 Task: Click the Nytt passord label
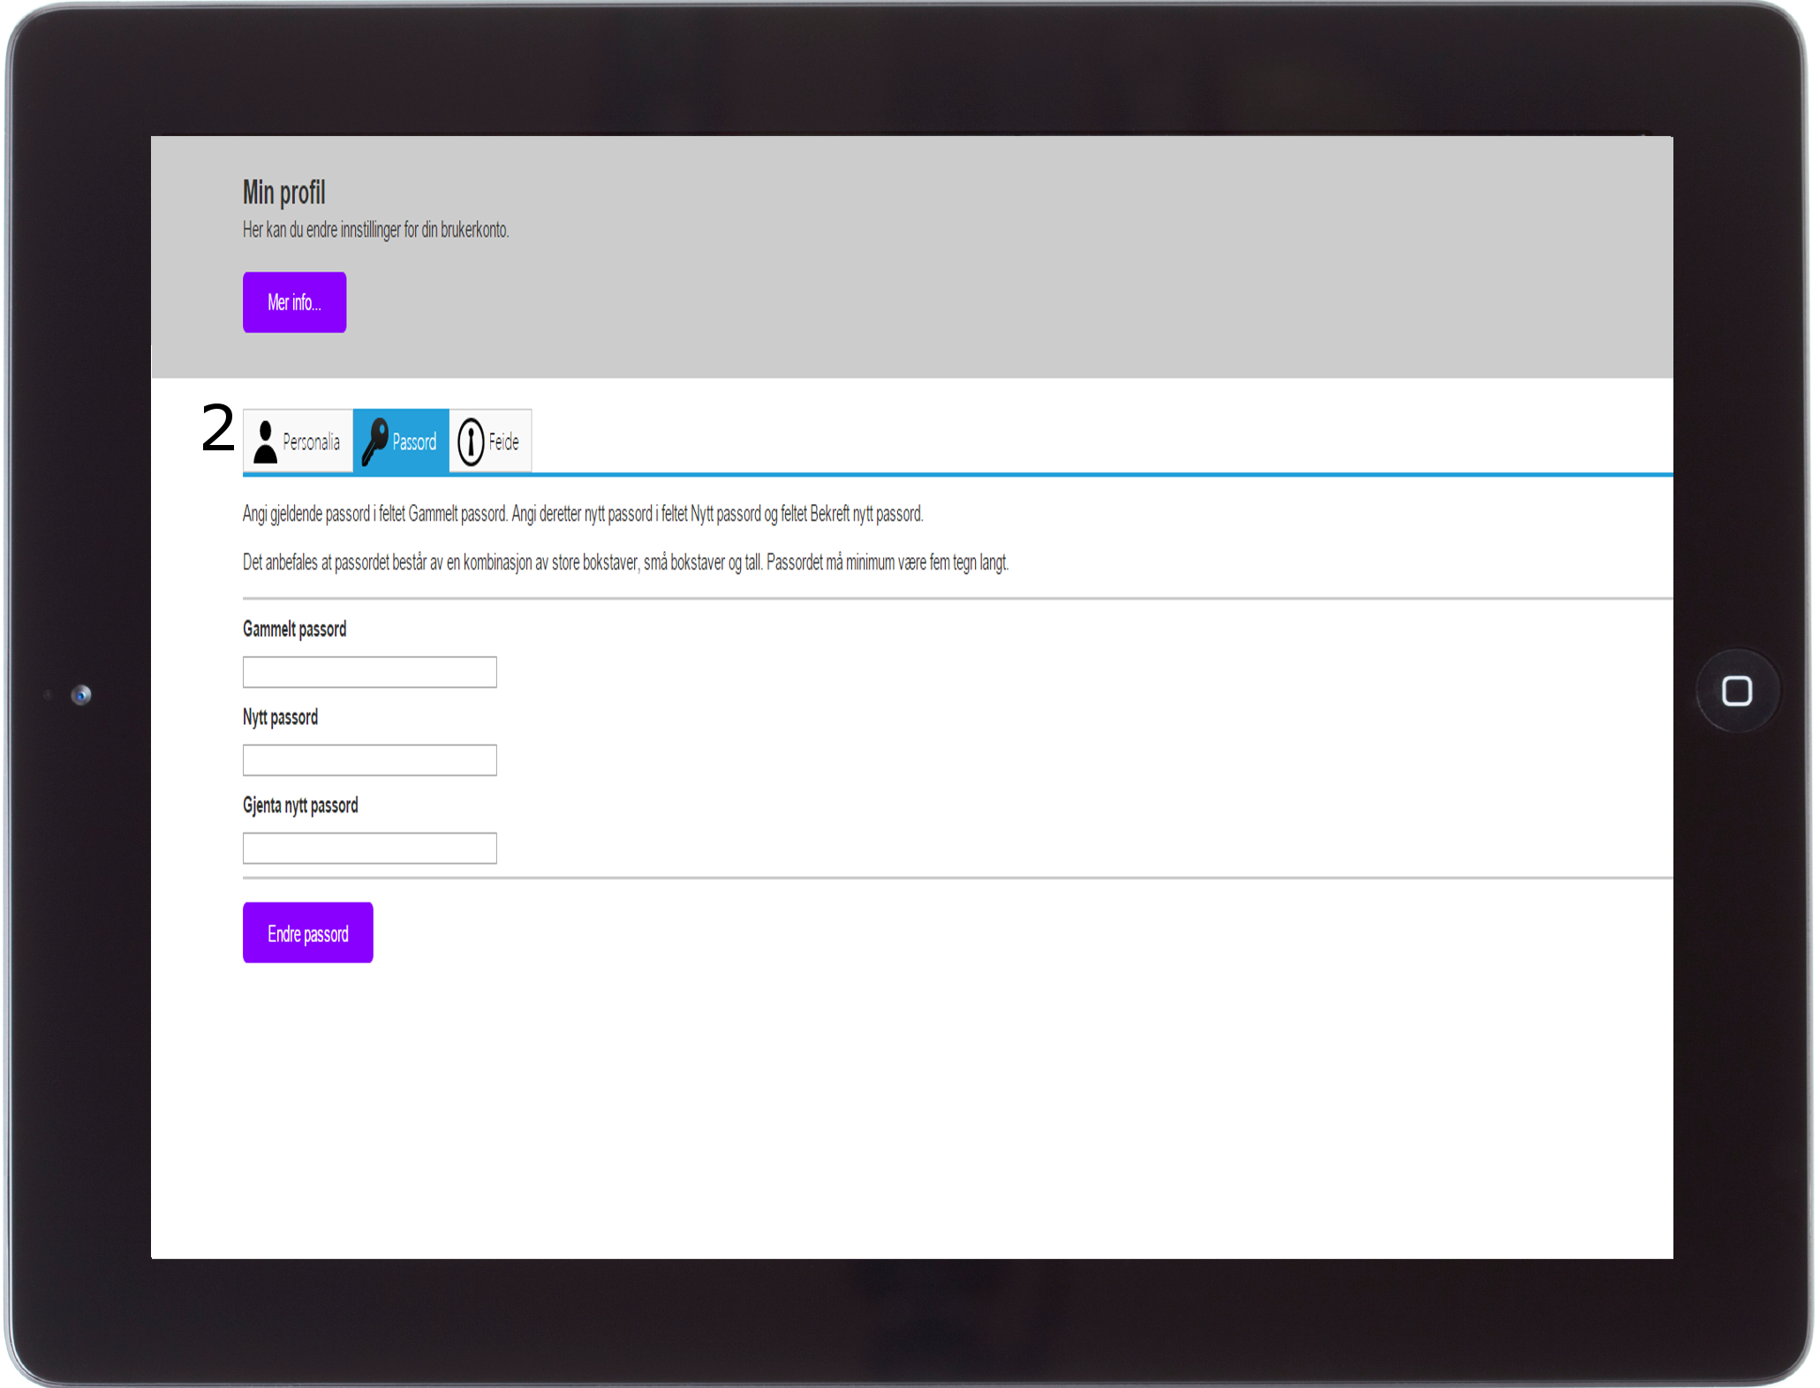pos(280,718)
